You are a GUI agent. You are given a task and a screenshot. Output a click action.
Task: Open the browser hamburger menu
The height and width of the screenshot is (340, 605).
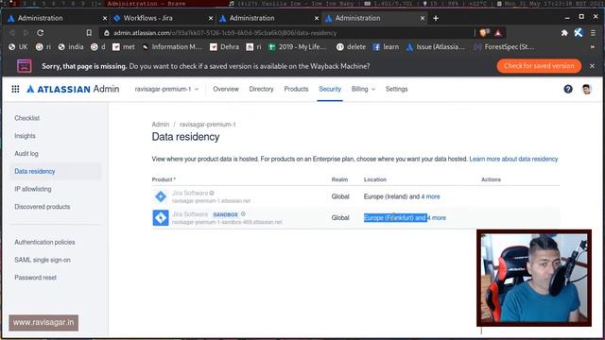click(593, 33)
